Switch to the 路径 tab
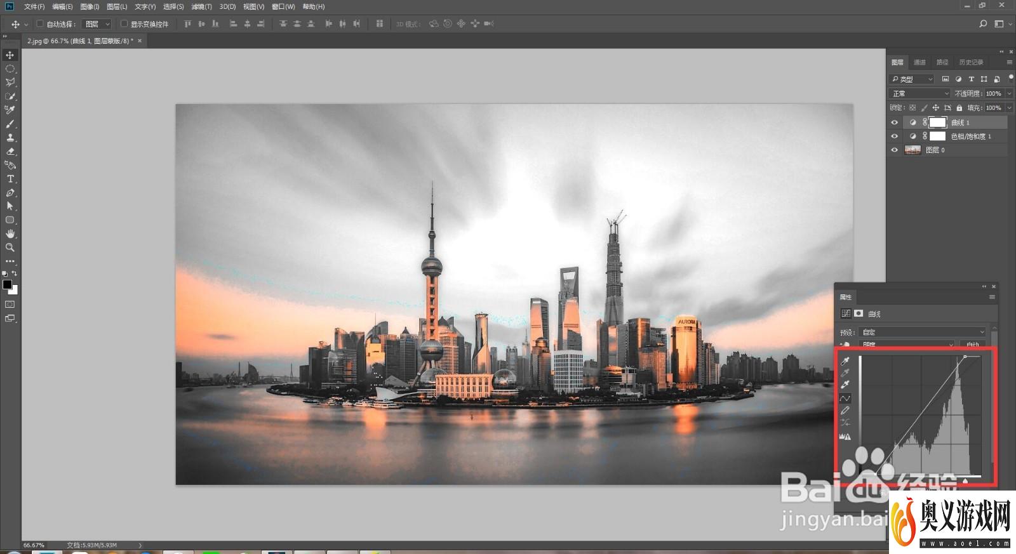 [x=942, y=62]
